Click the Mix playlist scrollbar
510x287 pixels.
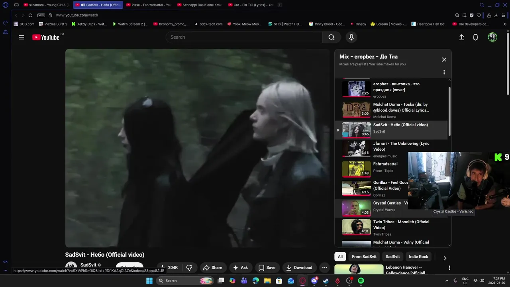pyautogui.click(x=450, y=112)
